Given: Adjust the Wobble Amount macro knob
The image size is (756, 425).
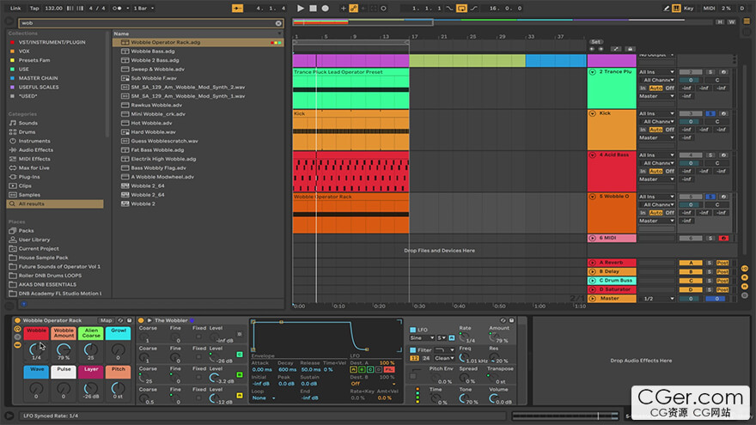Looking at the screenshot, I should tap(64, 348).
